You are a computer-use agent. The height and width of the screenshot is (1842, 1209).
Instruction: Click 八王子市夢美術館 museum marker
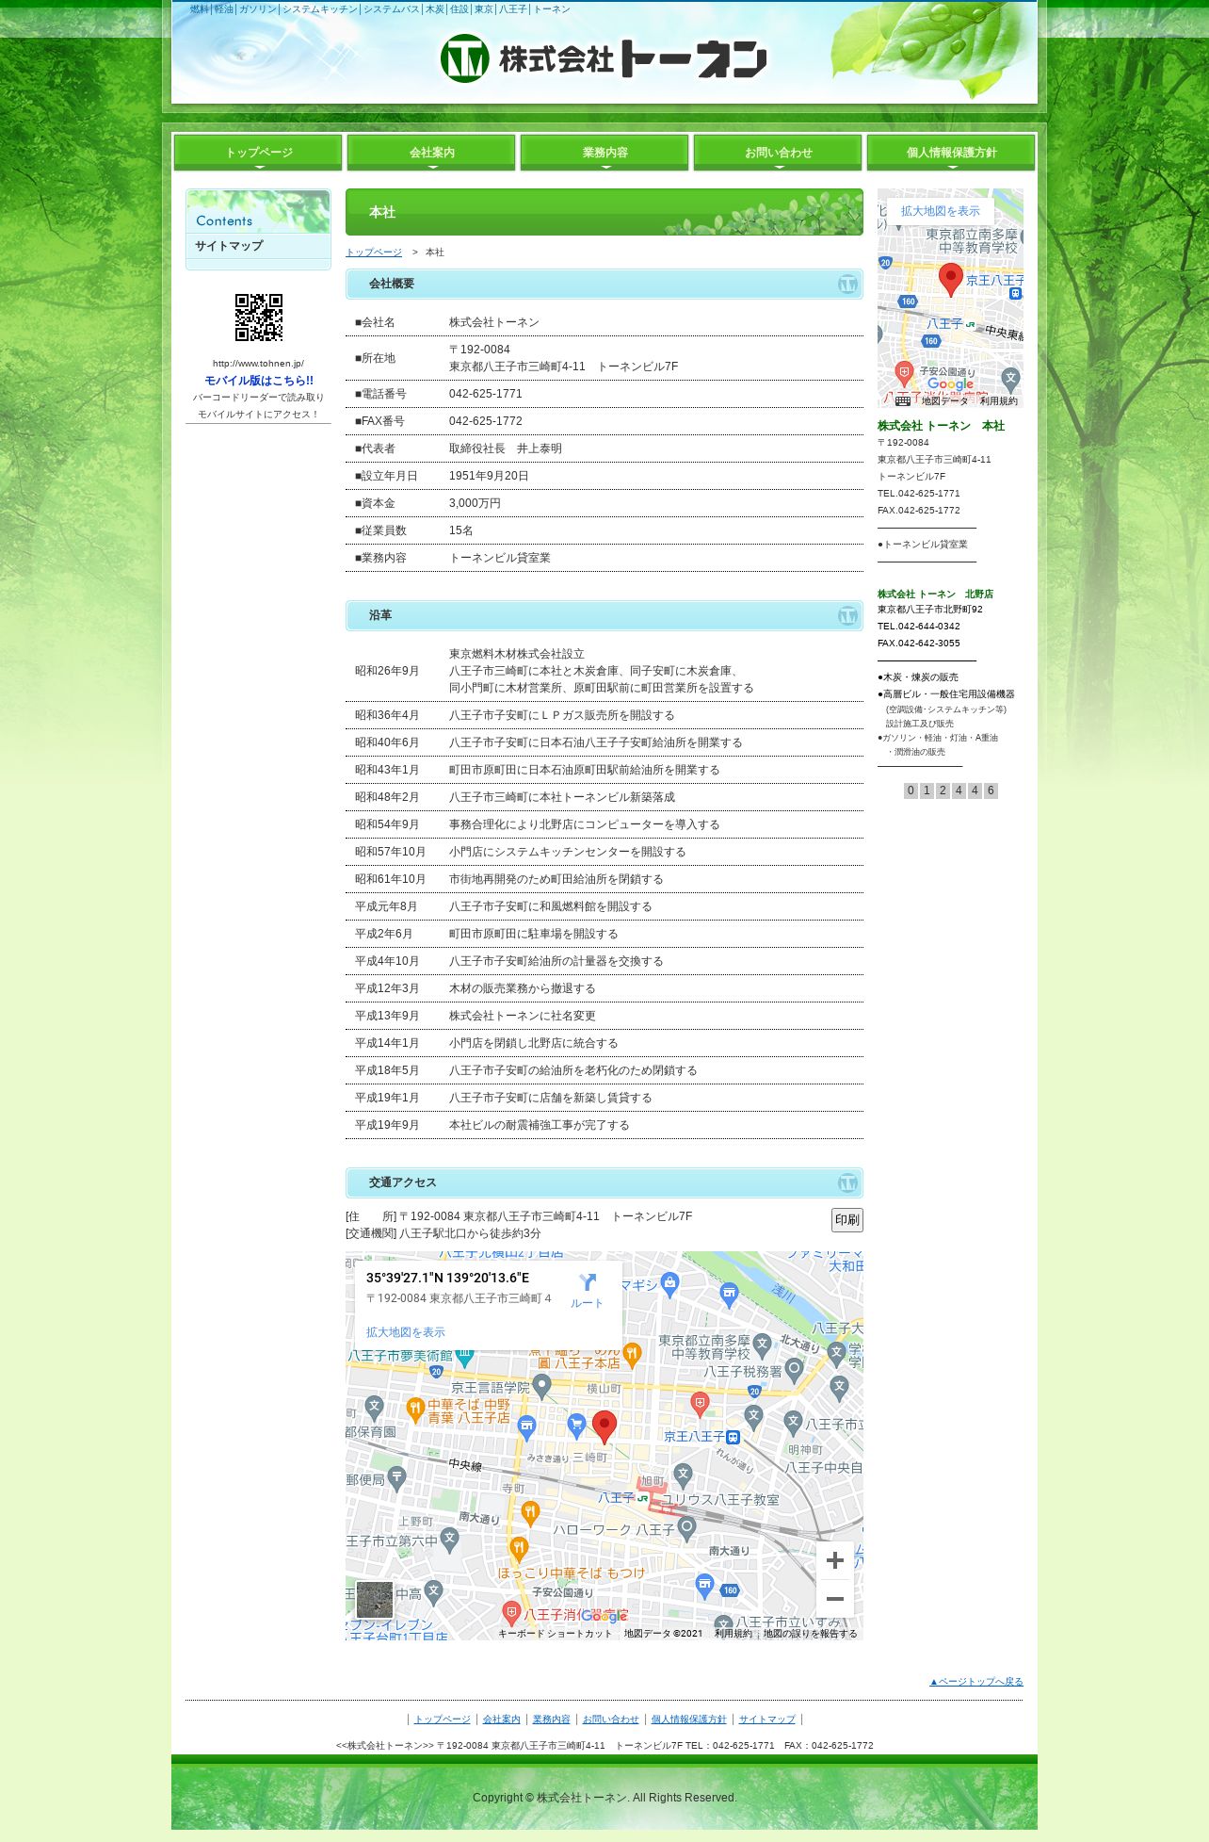tap(464, 1358)
